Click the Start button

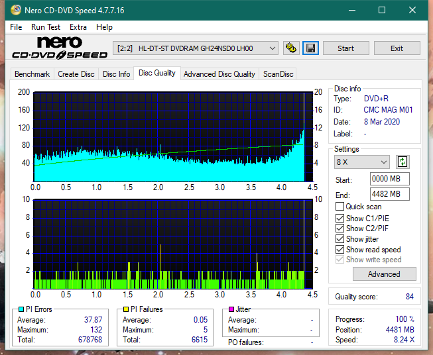pyautogui.click(x=345, y=48)
